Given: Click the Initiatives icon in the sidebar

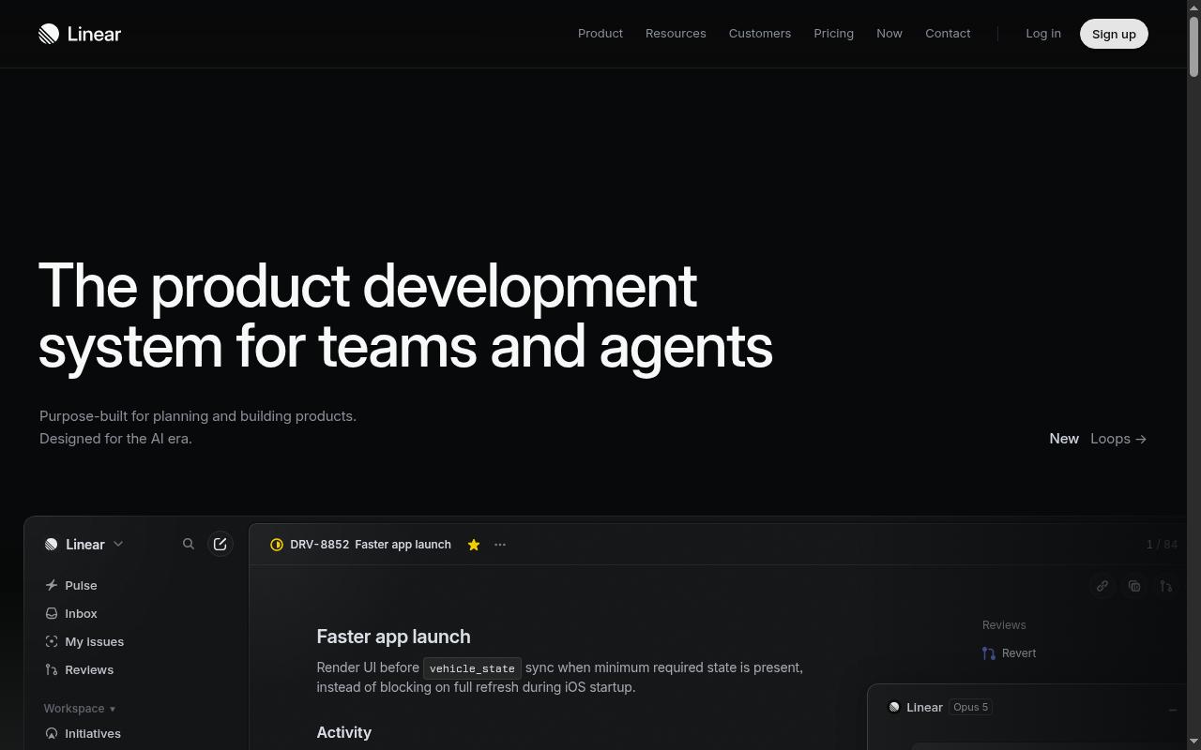Looking at the screenshot, I should tap(52, 733).
